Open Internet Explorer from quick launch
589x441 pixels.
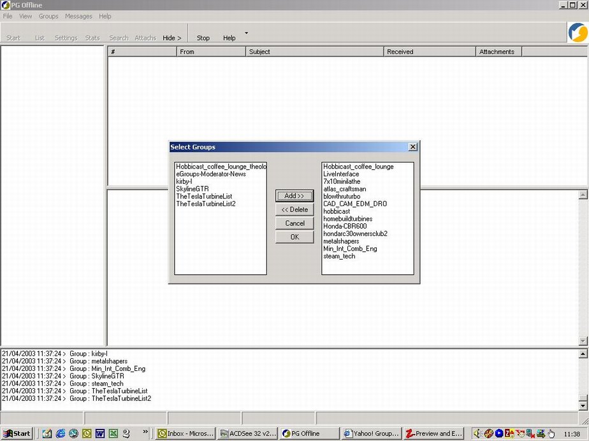click(61, 433)
